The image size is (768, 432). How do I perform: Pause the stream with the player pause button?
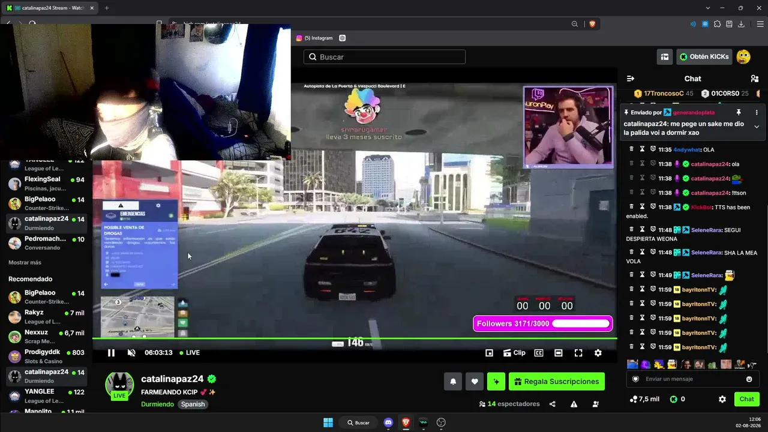pyautogui.click(x=111, y=353)
